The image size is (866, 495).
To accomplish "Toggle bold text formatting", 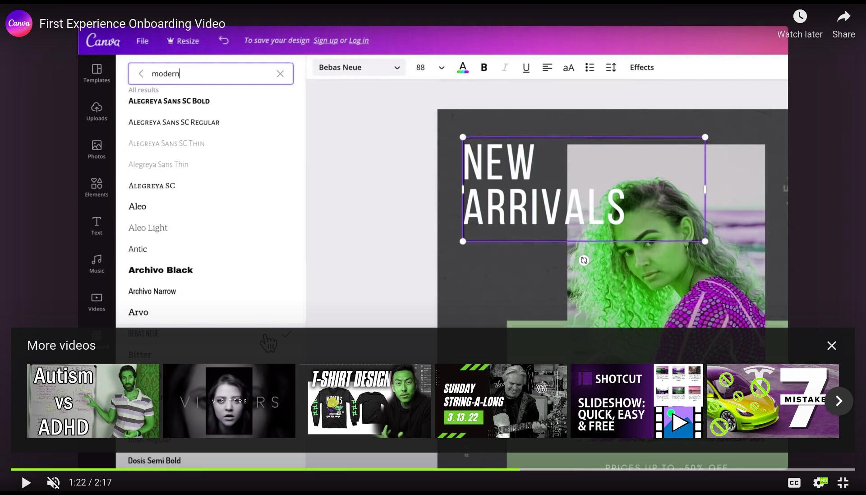I will coord(484,68).
